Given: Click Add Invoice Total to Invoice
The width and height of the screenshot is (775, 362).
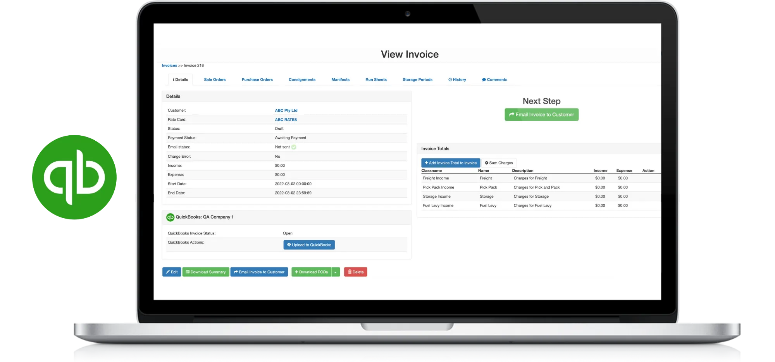Looking at the screenshot, I should pos(450,163).
